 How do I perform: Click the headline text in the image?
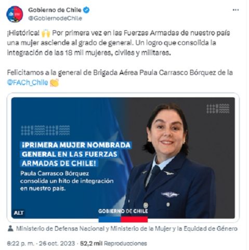76,154
